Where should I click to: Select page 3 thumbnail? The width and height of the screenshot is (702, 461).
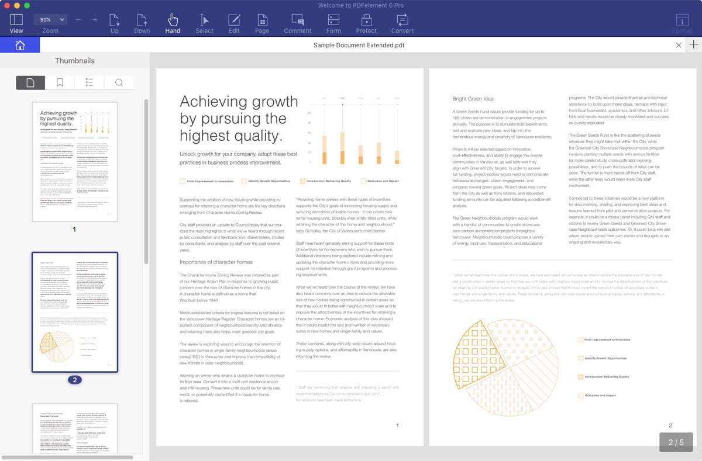coord(75,428)
